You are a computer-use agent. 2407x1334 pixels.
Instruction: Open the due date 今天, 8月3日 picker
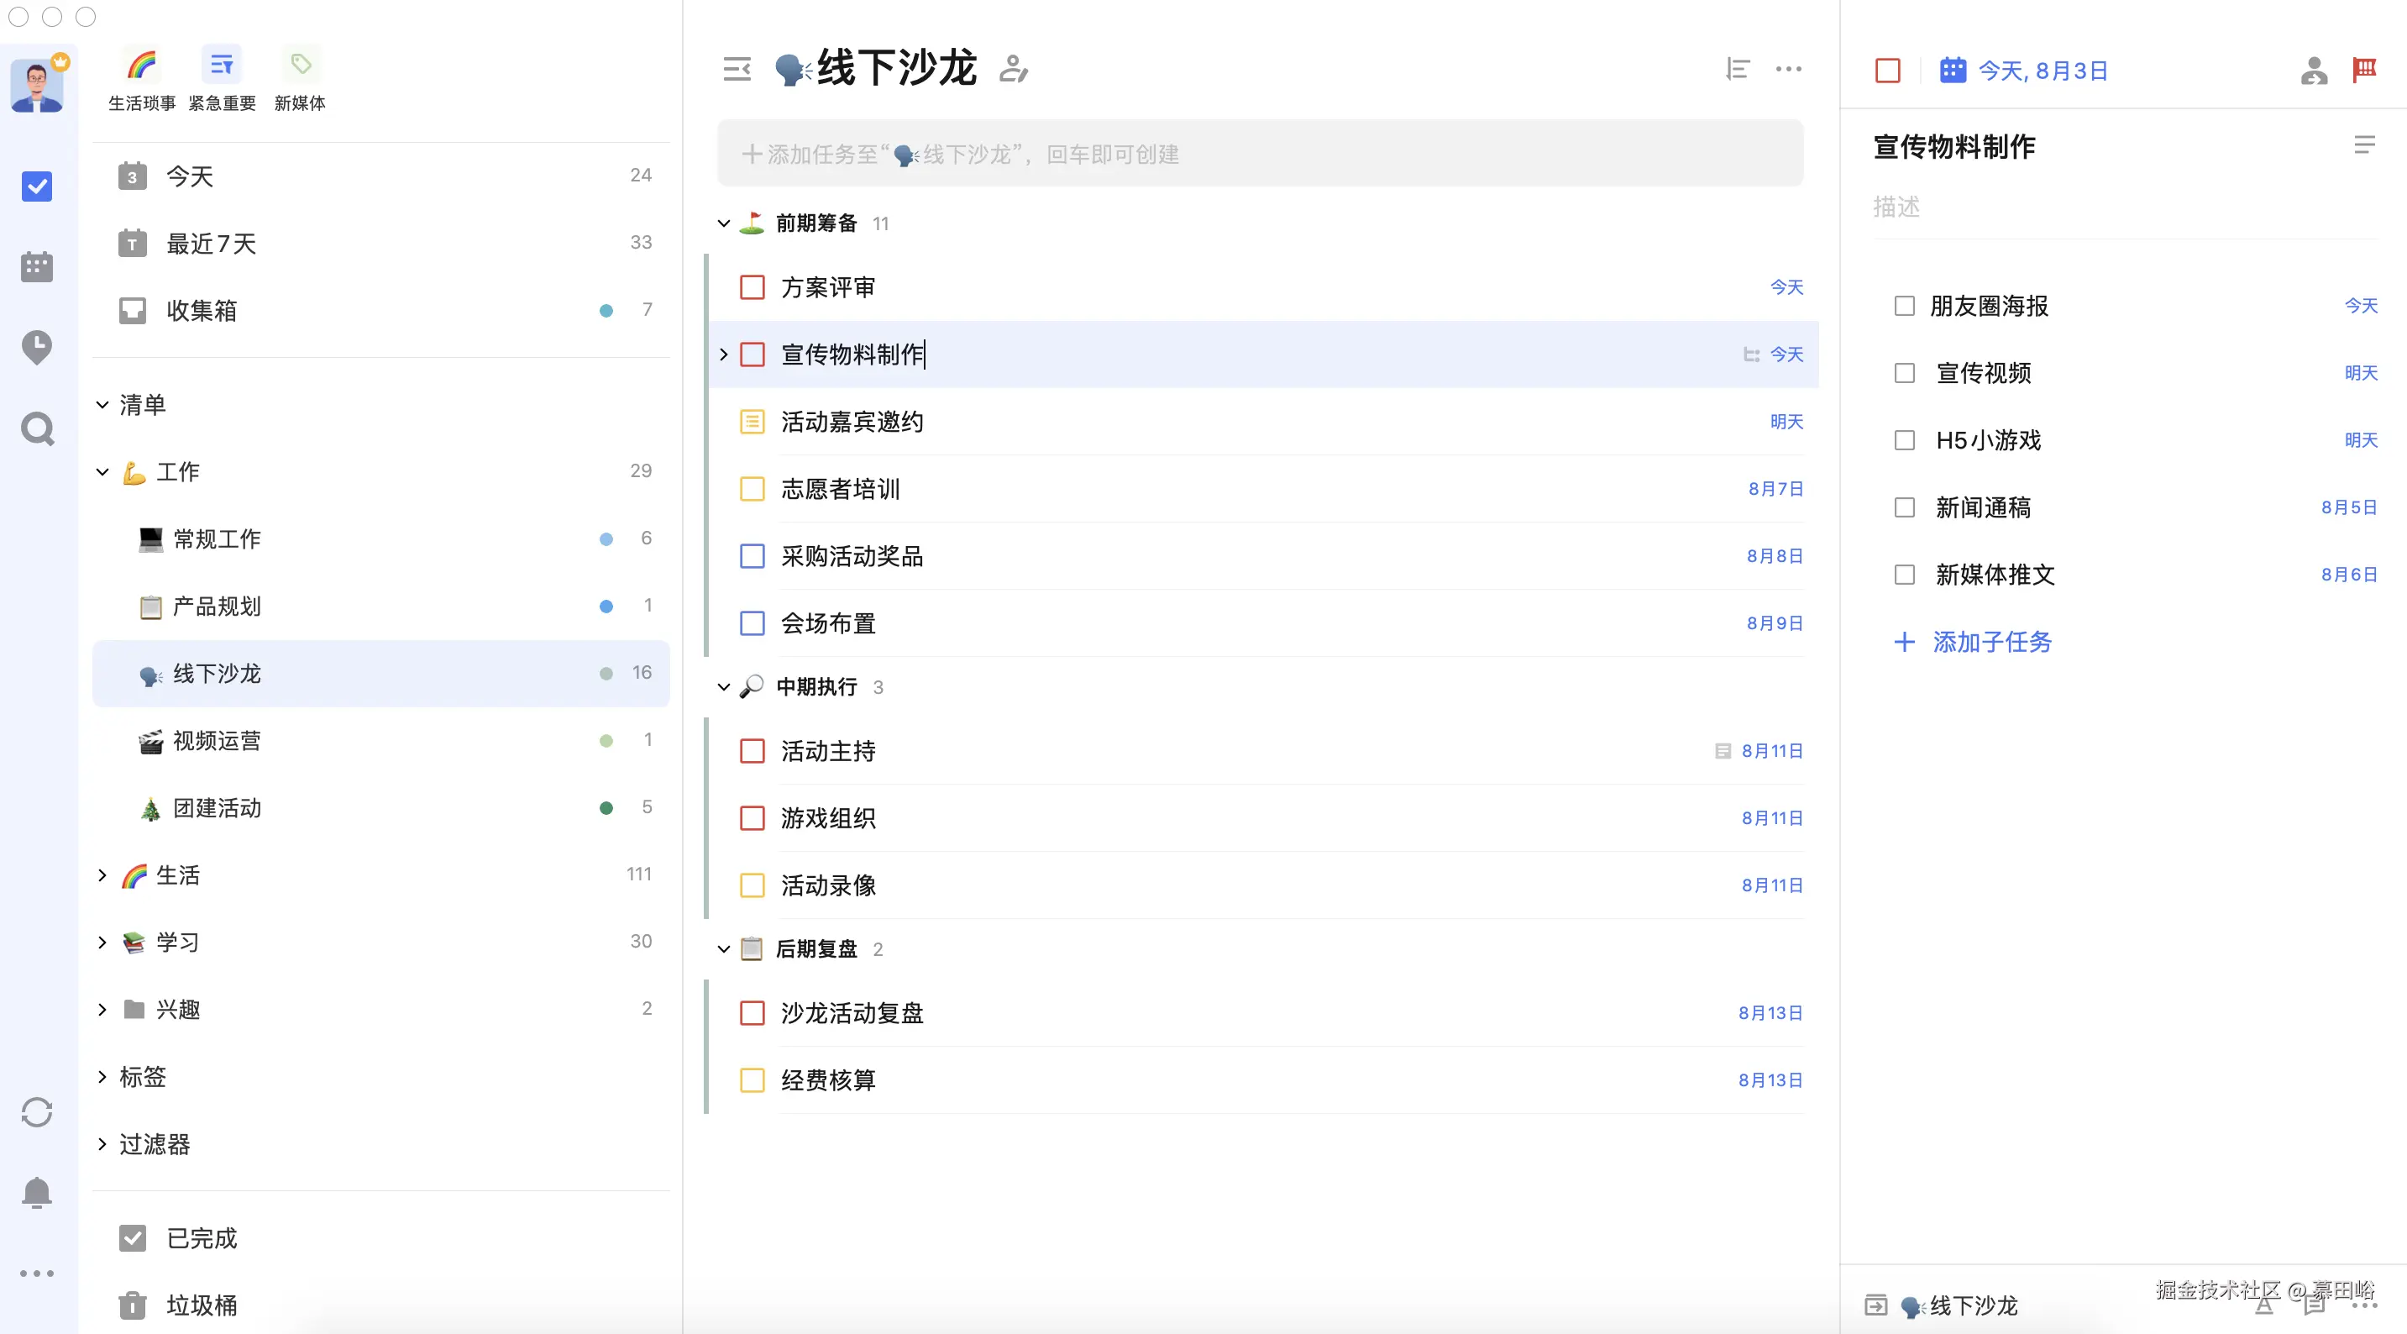2043,70
